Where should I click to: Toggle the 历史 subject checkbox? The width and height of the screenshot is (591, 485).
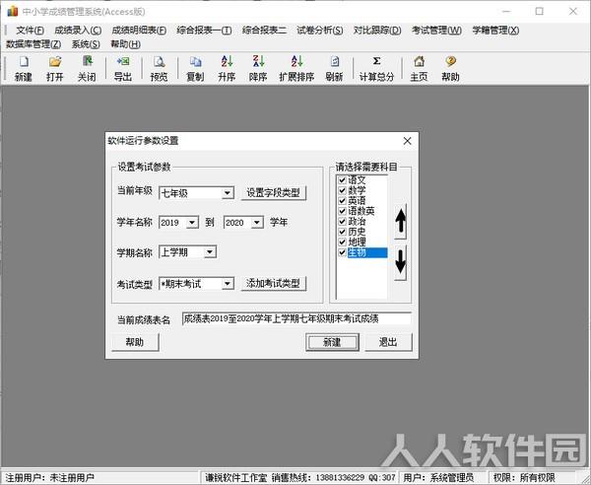tap(342, 232)
